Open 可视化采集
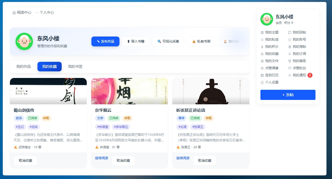The image size is (332, 179). (168, 41)
